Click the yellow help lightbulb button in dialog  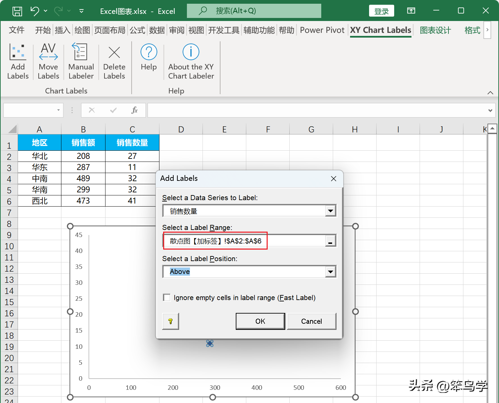tap(170, 321)
